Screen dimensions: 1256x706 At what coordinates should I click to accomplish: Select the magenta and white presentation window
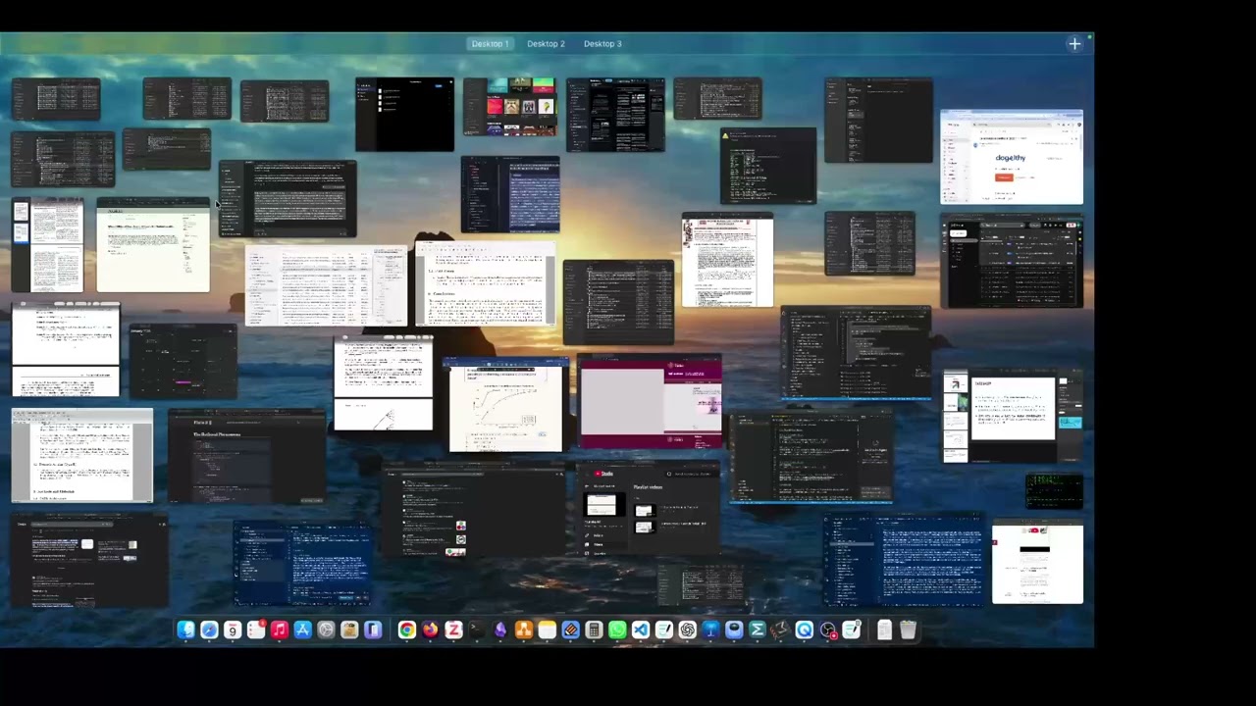[651, 401]
